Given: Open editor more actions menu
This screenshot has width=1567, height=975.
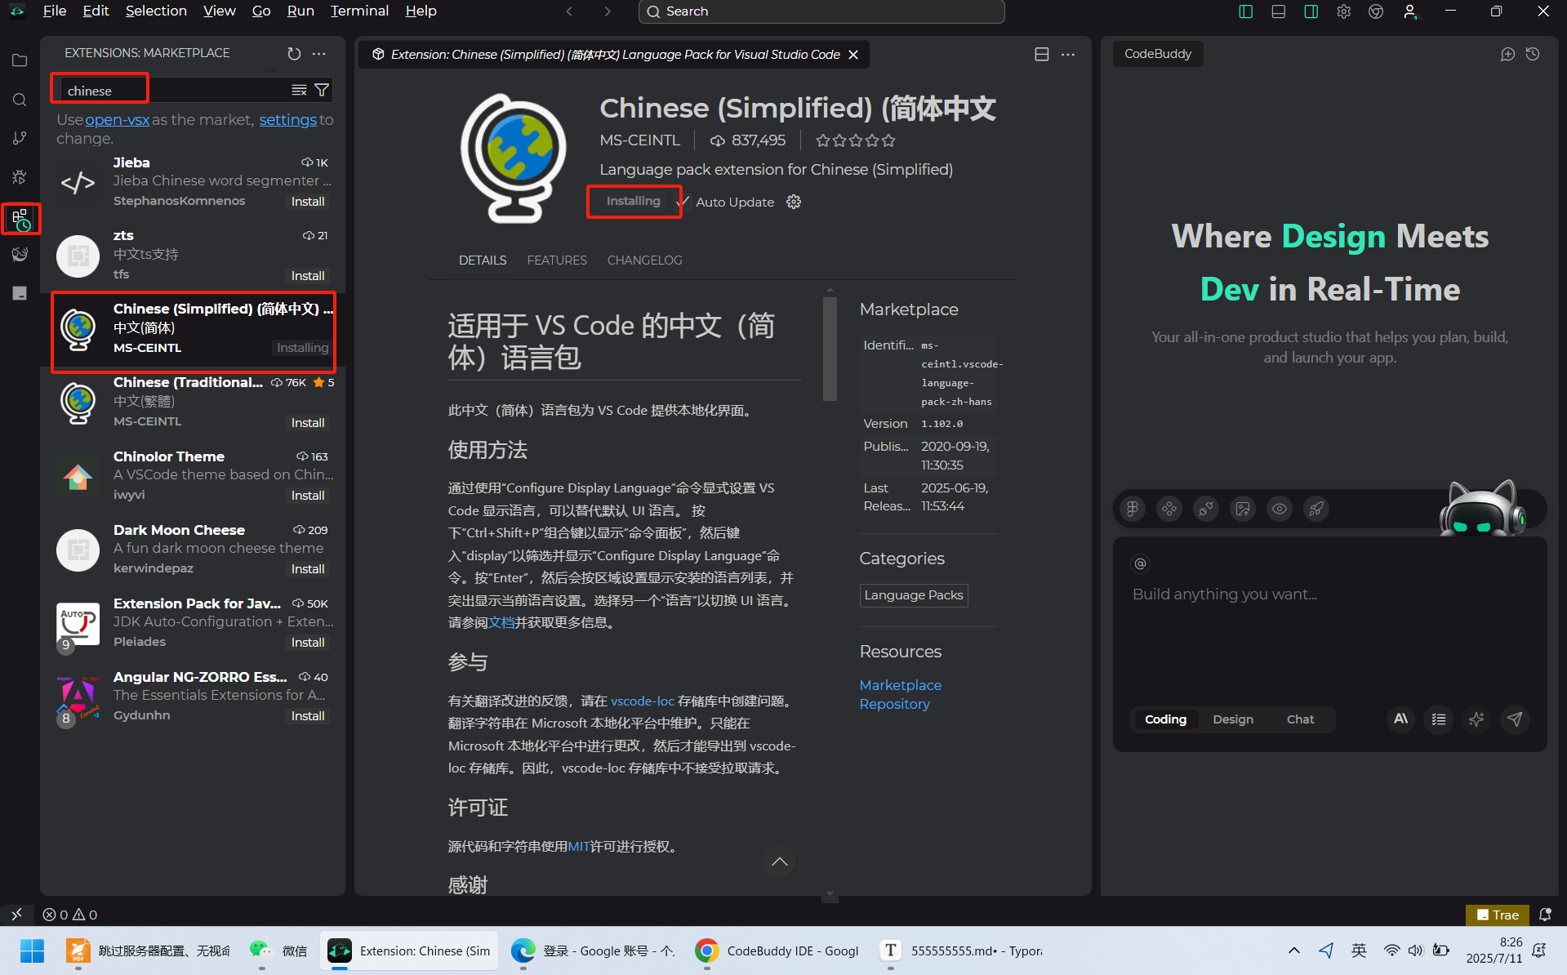Looking at the screenshot, I should [1068, 54].
